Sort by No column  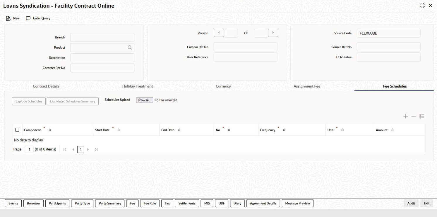coord(229,130)
